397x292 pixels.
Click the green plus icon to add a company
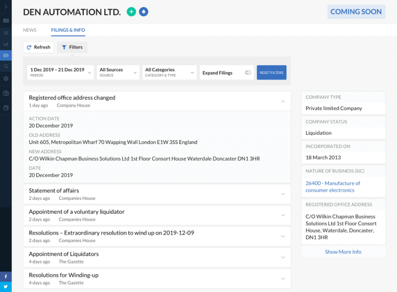pos(131,11)
